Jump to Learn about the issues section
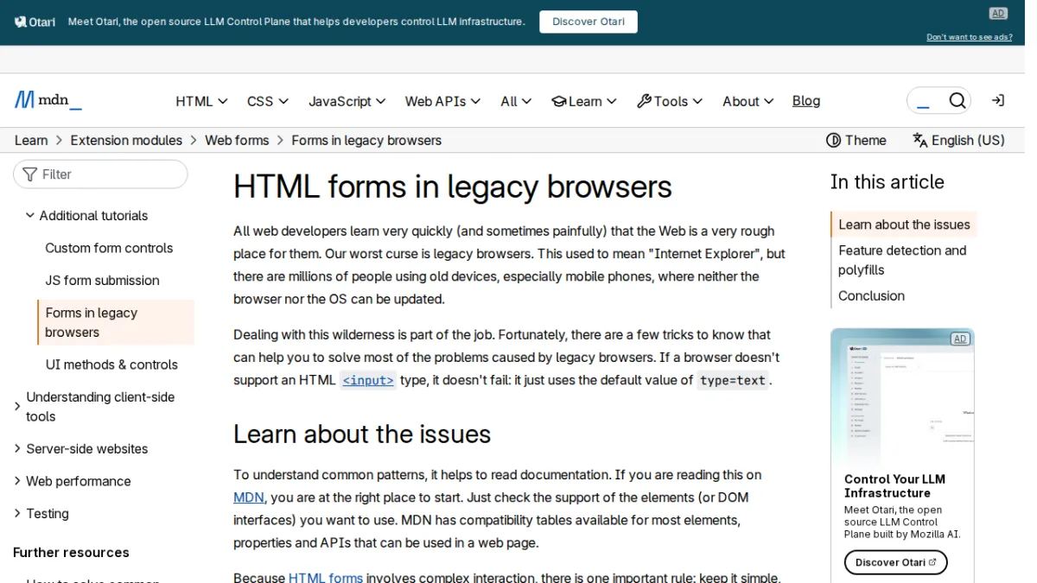Viewport: 1037px width, 583px height. pyautogui.click(x=904, y=225)
